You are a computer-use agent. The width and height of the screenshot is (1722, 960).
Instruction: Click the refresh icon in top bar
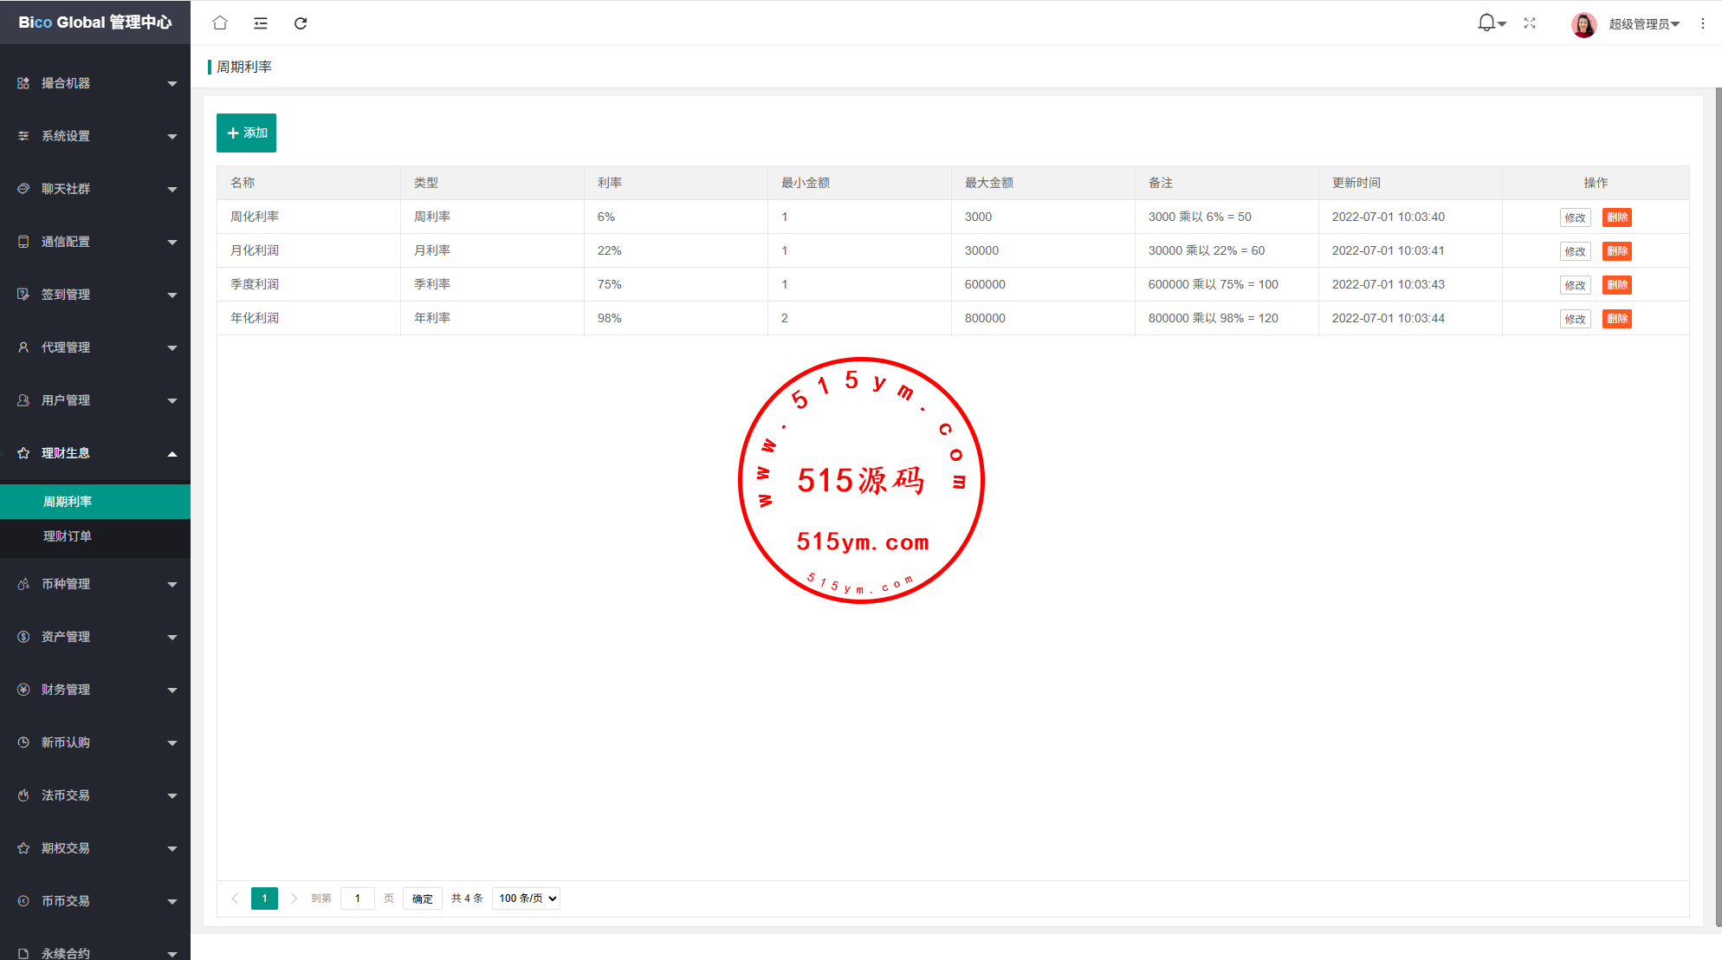[301, 23]
